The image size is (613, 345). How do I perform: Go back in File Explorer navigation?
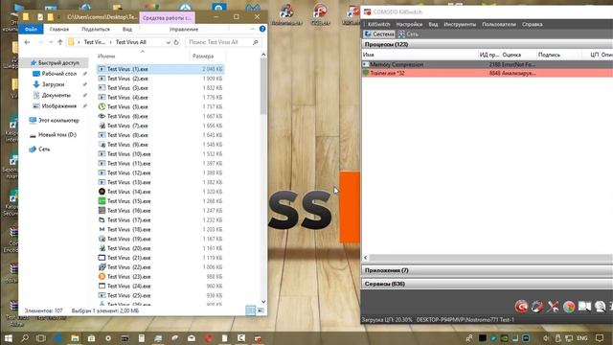point(27,42)
